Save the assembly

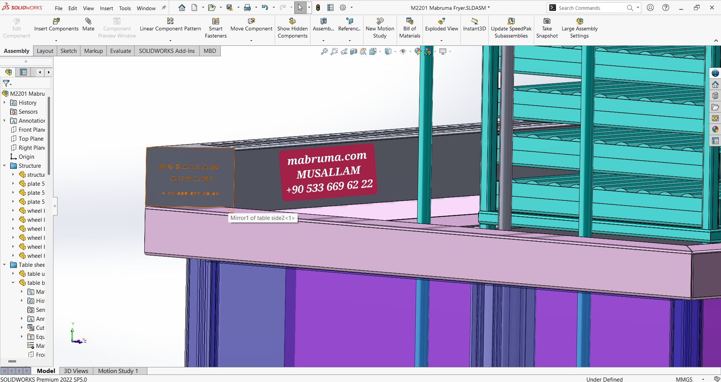click(230, 8)
